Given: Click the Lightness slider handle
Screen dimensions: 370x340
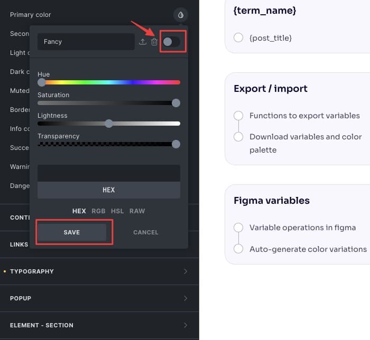Looking at the screenshot, I should click(109, 124).
